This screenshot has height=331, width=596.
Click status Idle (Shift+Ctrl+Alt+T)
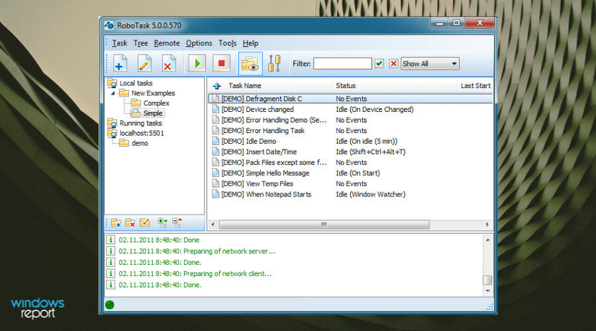pos(371,152)
